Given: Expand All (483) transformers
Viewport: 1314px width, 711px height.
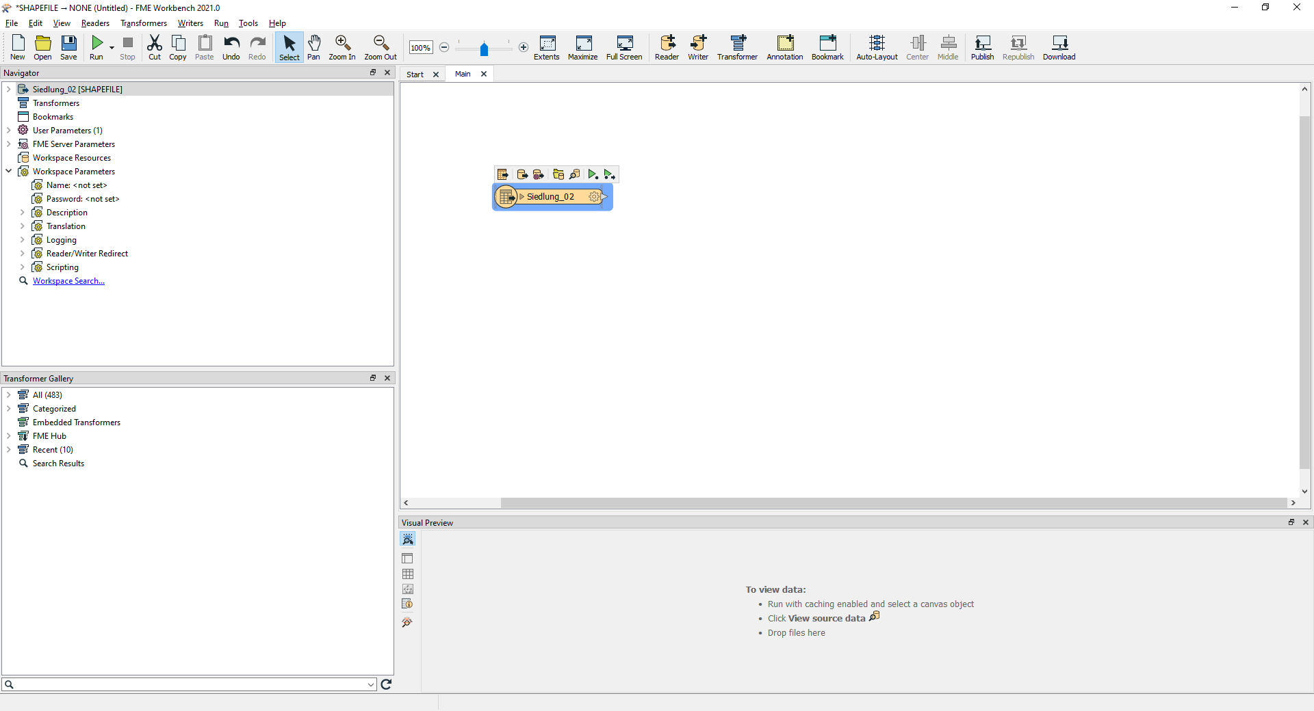Looking at the screenshot, I should tap(8, 395).
